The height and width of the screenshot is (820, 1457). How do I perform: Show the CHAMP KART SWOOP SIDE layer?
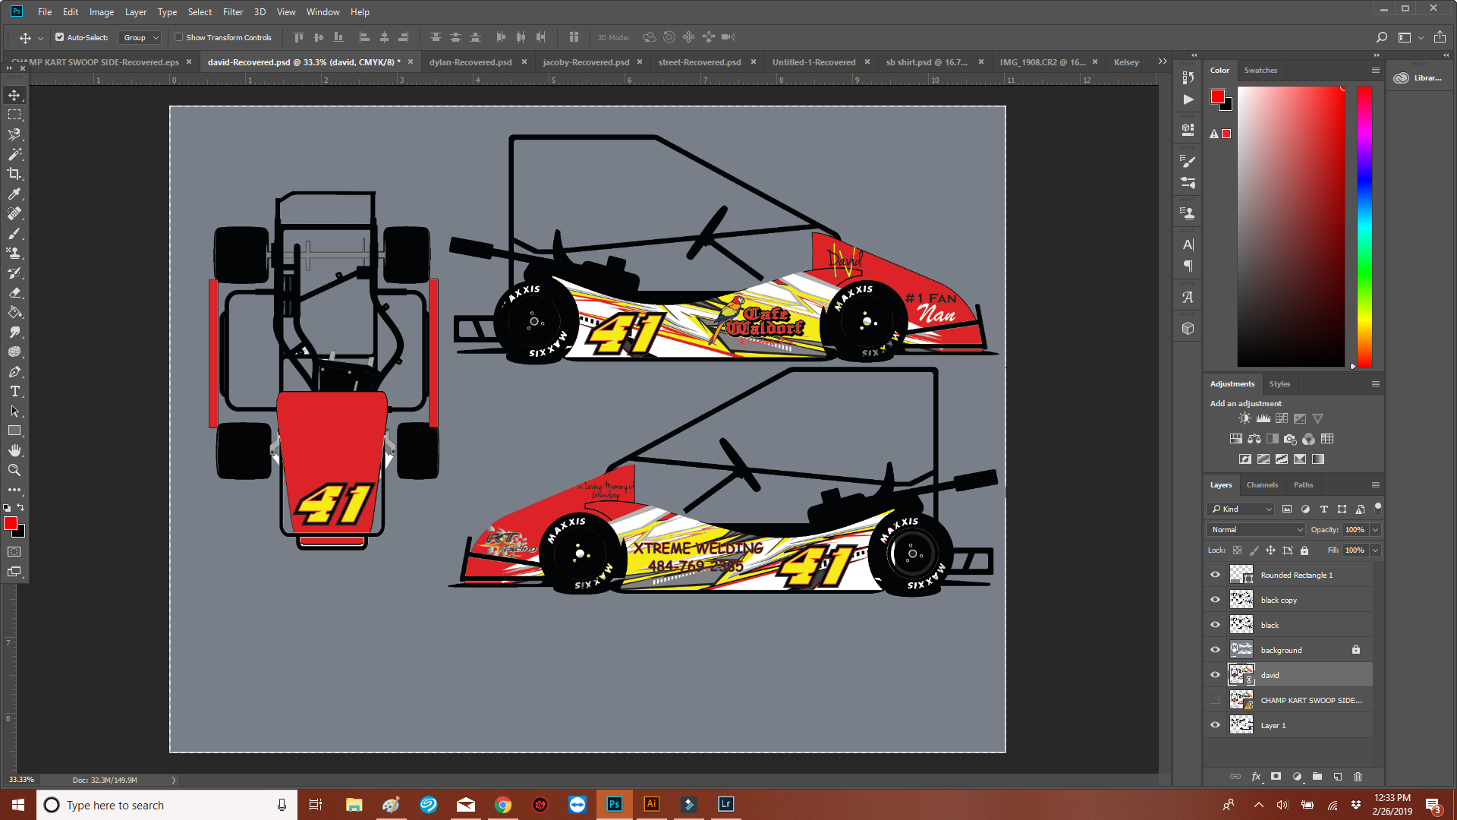coord(1215,700)
